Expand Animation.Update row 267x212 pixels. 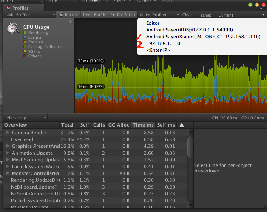pyautogui.click(x=7, y=153)
